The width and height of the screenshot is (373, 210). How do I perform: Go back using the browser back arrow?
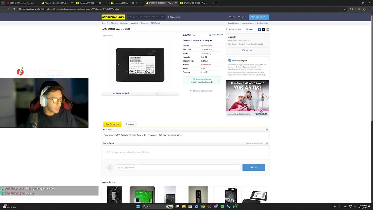[x=3, y=9]
